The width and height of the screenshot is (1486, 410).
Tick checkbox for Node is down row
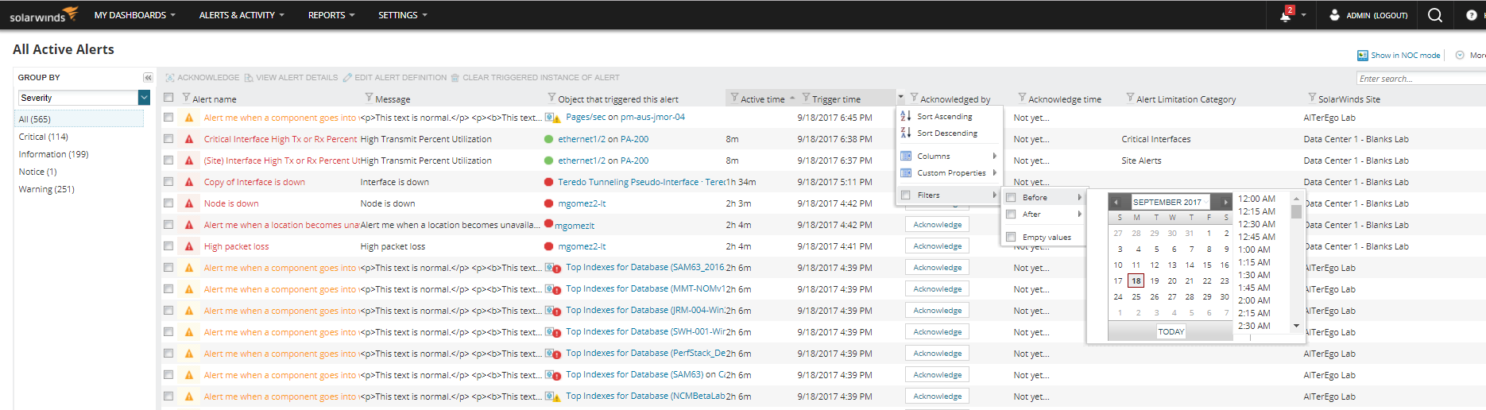click(168, 203)
